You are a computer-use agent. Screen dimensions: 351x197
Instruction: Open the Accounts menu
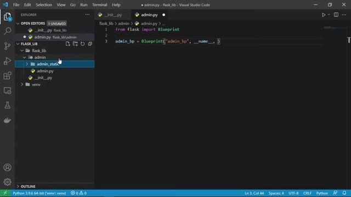[7, 167]
